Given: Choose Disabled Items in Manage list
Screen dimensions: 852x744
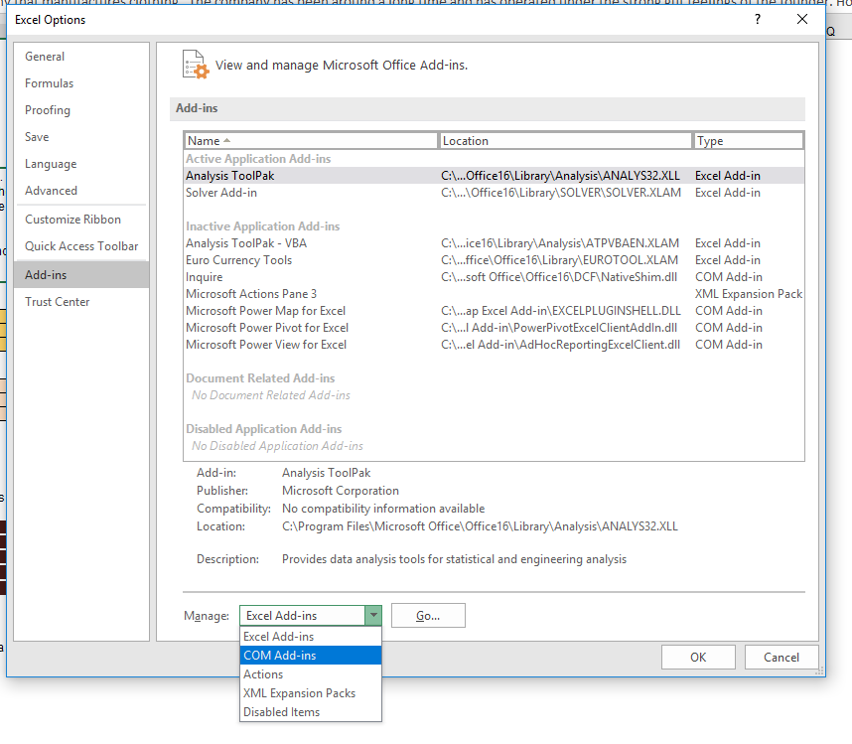Looking at the screenshot, I should coord(282,712).
